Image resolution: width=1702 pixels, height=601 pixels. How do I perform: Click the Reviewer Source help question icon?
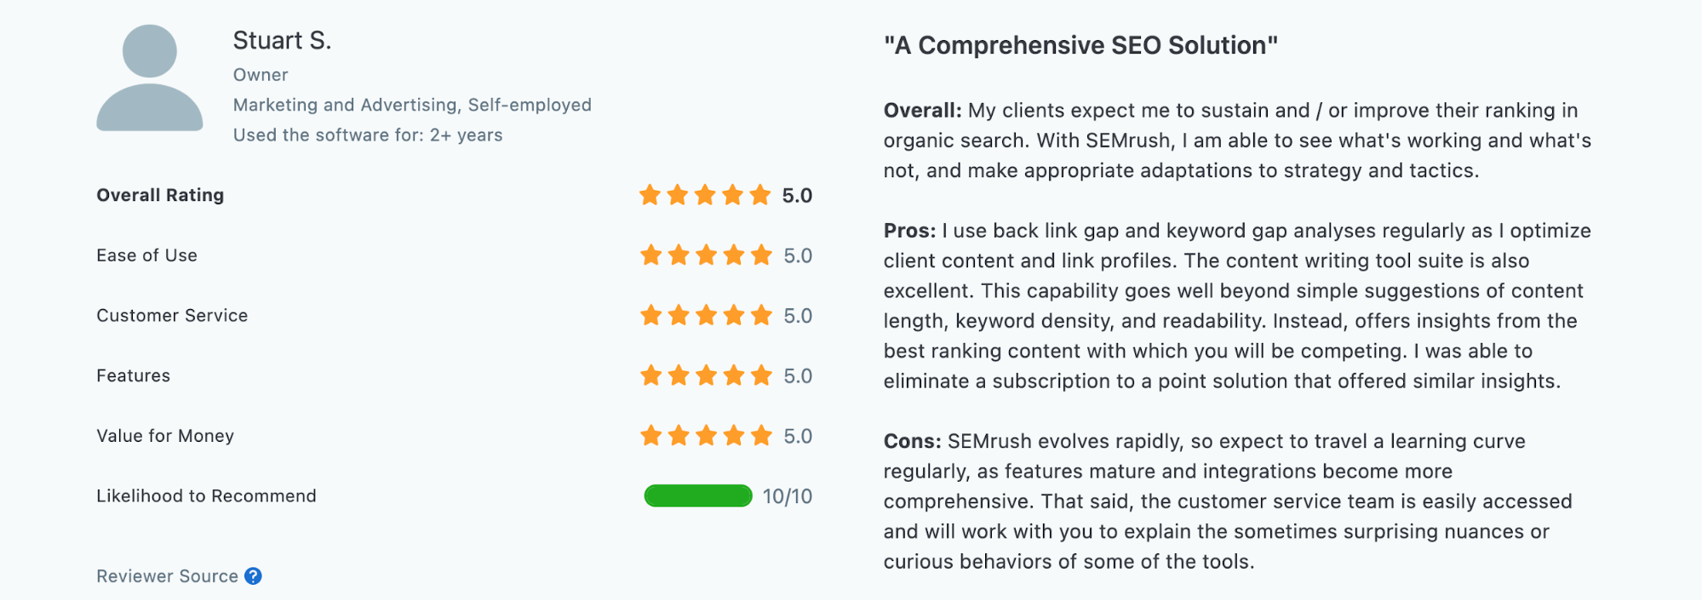253,576
